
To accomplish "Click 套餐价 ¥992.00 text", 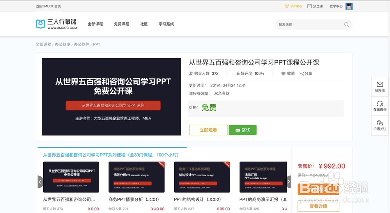I will click(321, 166).
